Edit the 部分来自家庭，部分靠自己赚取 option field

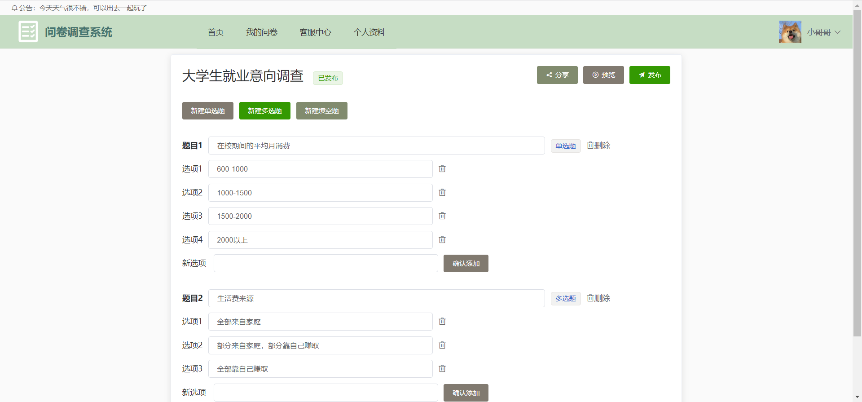pos(321,345)
